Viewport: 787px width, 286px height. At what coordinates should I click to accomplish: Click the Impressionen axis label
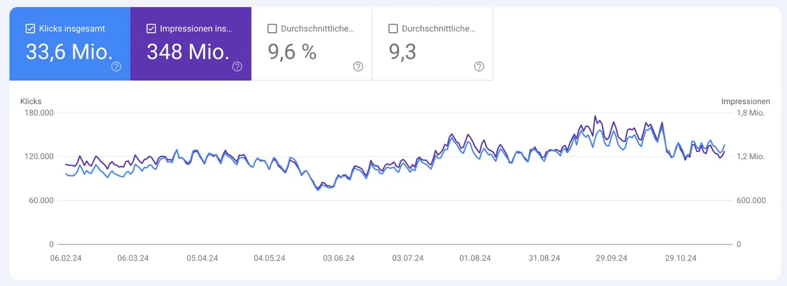(x=745, y=102)
